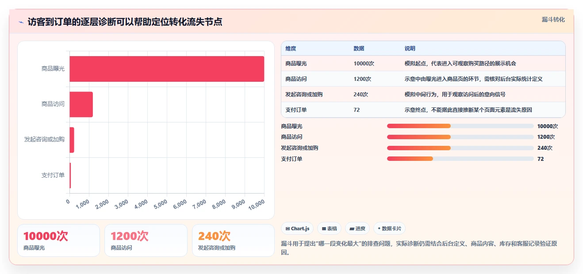This screenshot has height=274, width=583.
Task: Click the 10,000 x-axis tick label
Action: click(x=256, y=205)
